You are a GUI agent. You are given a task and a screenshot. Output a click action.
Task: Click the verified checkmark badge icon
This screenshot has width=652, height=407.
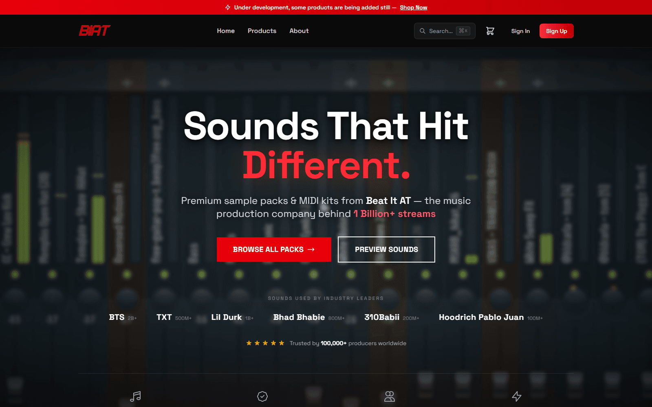(262, 396)
